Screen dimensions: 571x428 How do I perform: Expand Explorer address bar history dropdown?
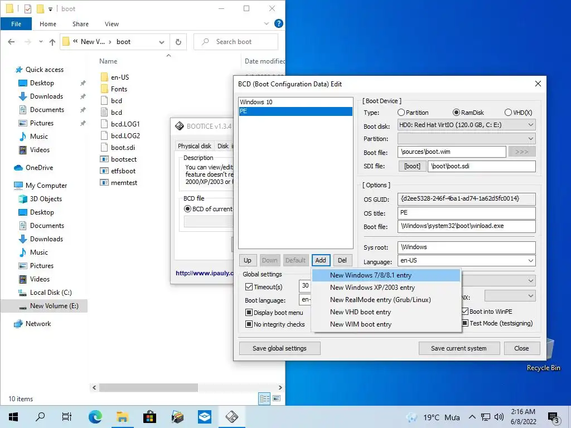[x=162, y=42]
